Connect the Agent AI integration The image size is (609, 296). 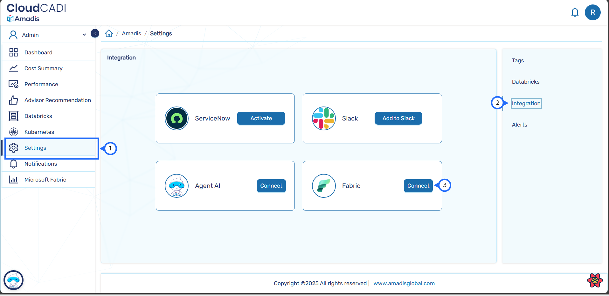271,186
